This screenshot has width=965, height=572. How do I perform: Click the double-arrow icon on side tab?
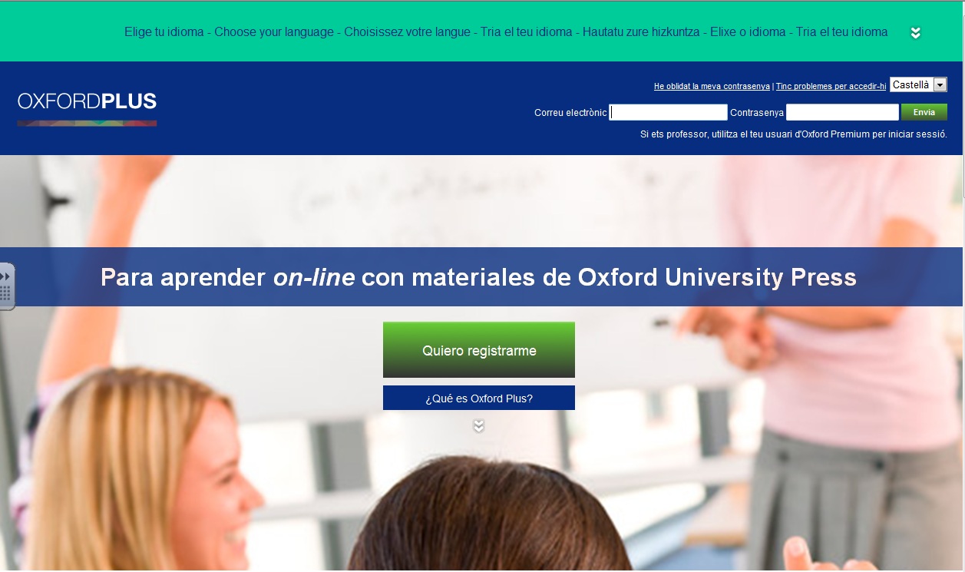[5, 276]
